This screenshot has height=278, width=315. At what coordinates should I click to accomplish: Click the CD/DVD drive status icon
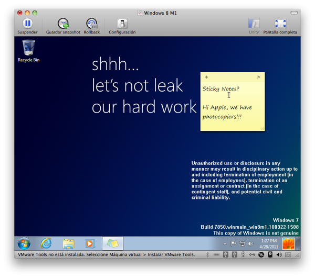[261, 255]
